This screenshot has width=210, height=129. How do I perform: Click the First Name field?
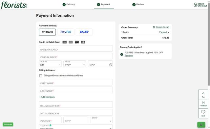pyautogui.click(x=76, y=82)
